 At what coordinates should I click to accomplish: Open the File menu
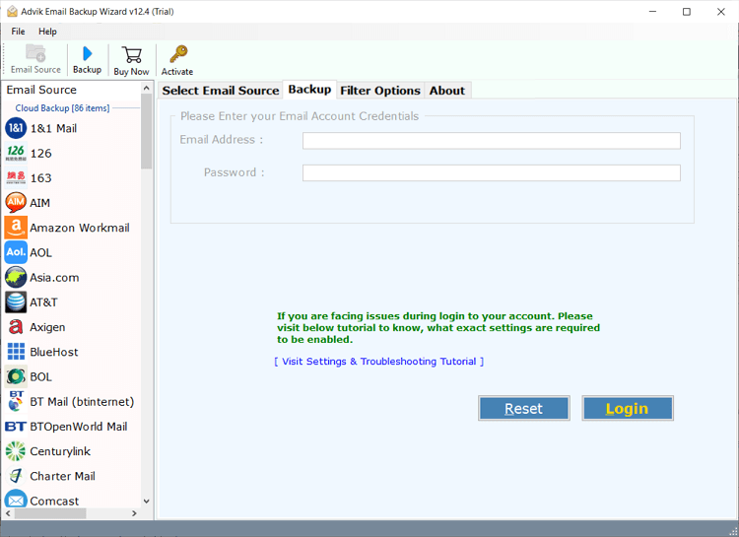[x=18, y=32]
